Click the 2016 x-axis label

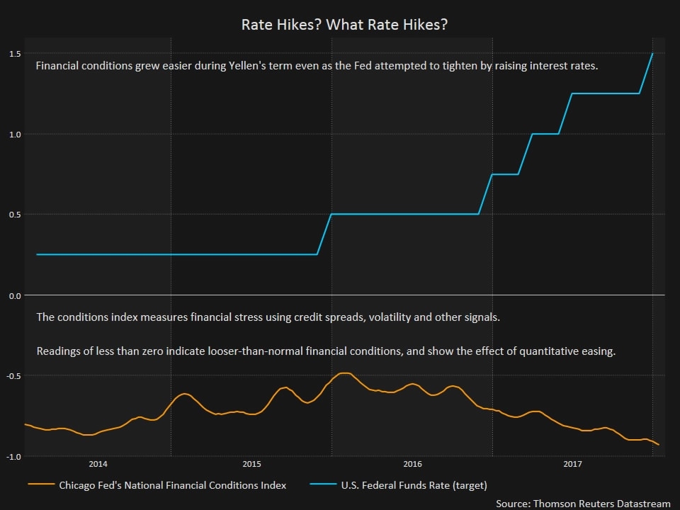click(x=412, y=464)
